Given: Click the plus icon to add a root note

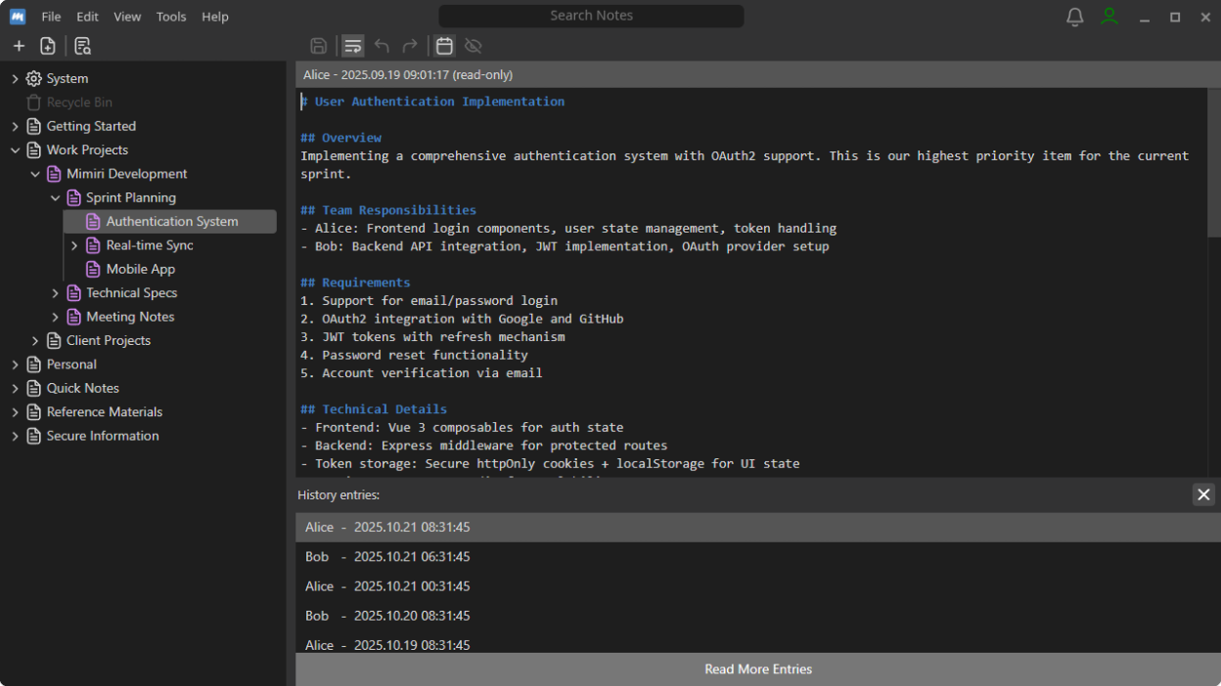Looking at the screenshot, I should (19, 46).
